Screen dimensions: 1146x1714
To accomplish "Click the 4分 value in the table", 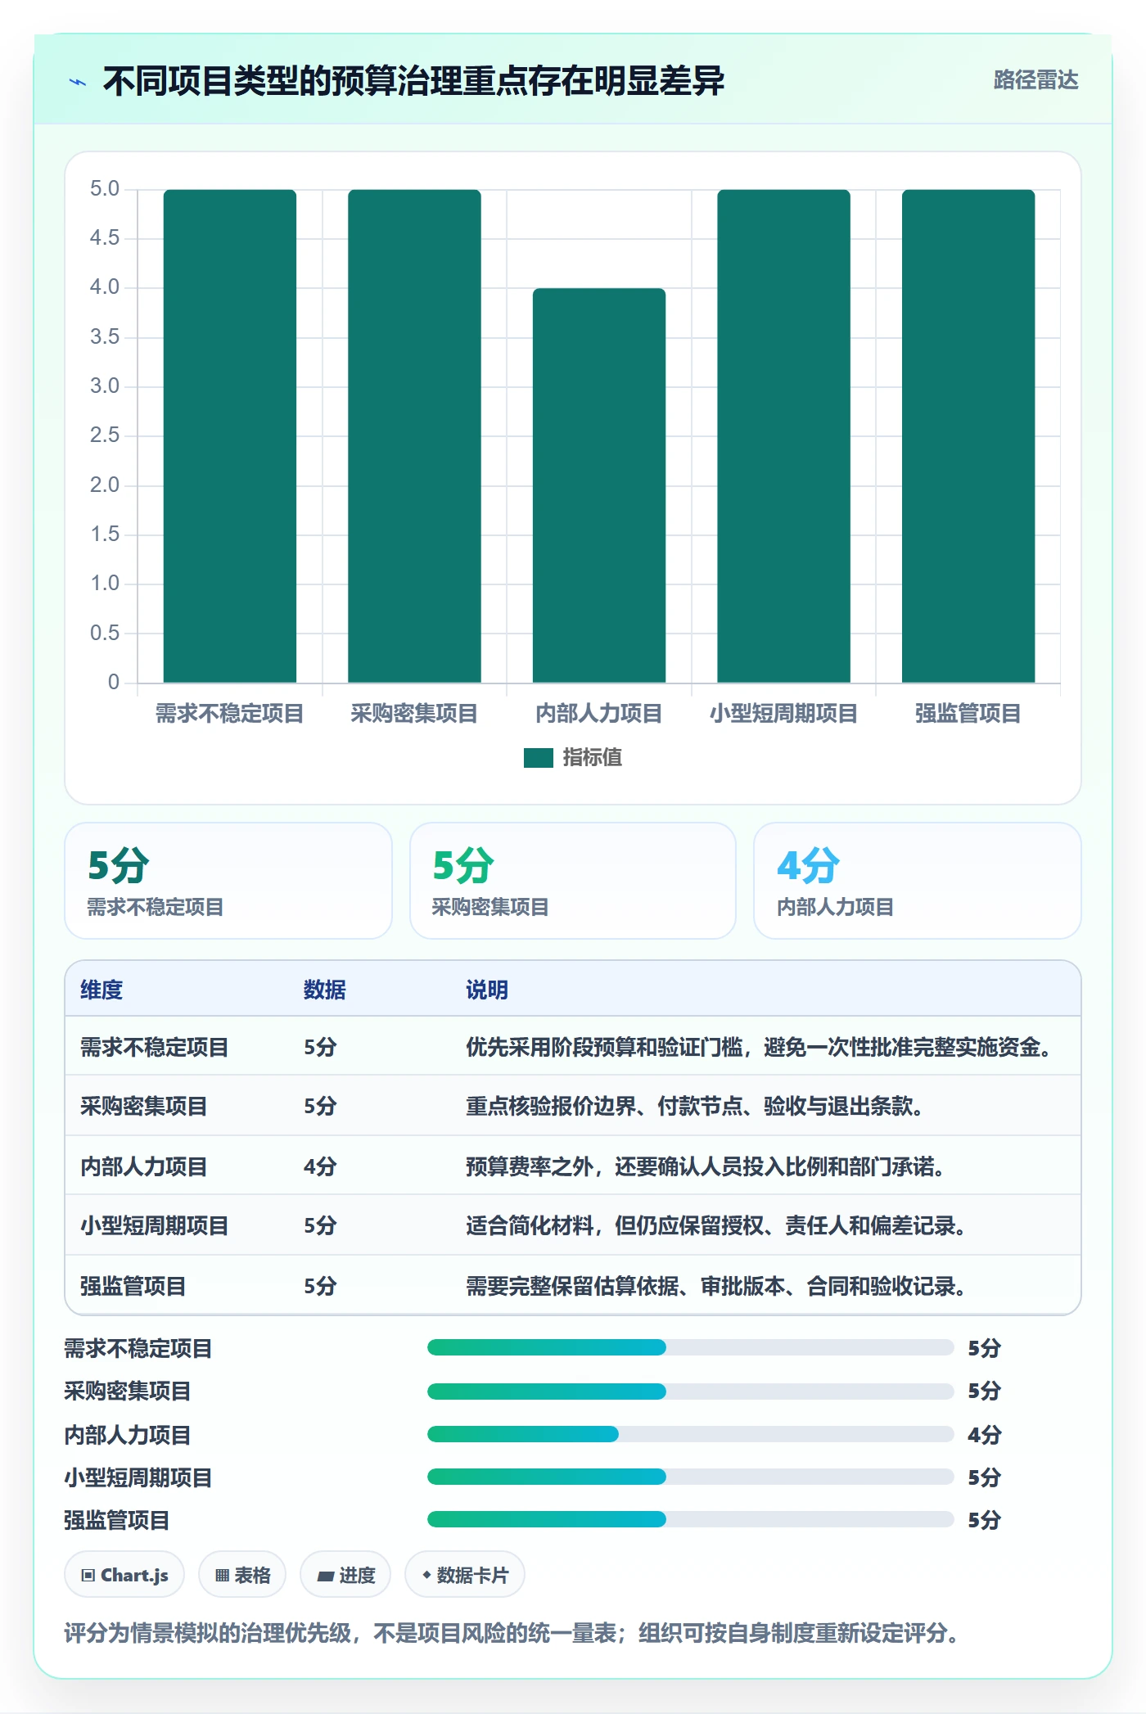I will [x=320, y=1166].
